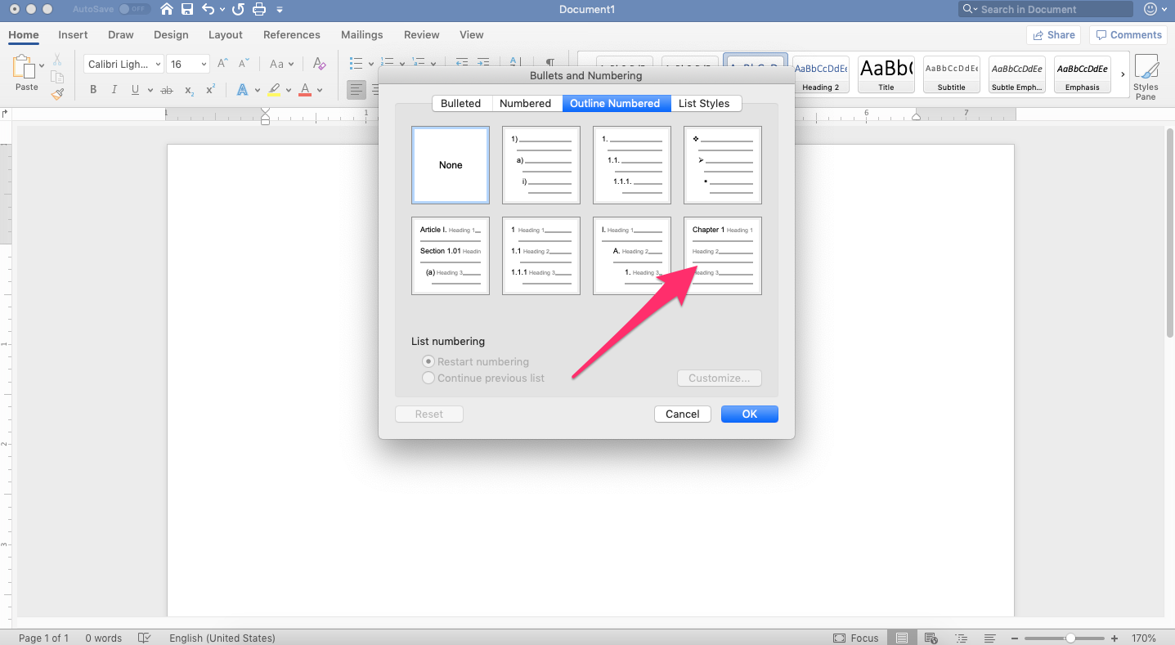Switch to the List Styles tab
The image size is (1175, 645).
coord(704,103)
